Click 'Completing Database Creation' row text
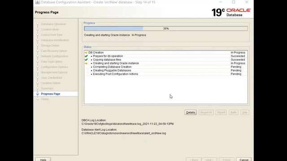Screen dimensions: 287x161 point(112,67)
